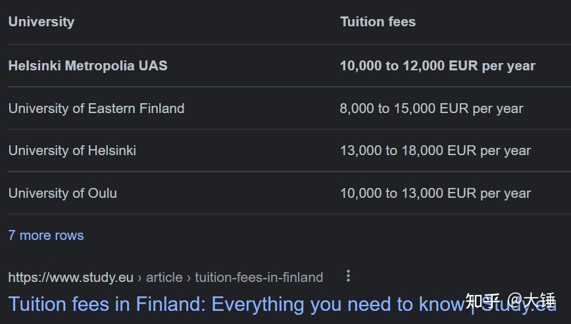Open the 'Tuition fees in Finland' result title
The height and width of the screenshot is (324, 571).
coord(282,304)
